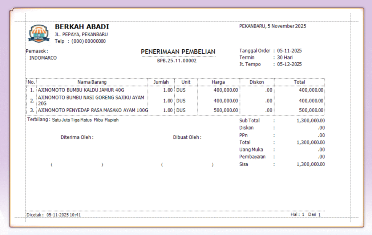Select the Sub Total amount 1,300,000.00
The width and height of the screenshot is (372, 235).
[310, 120]
